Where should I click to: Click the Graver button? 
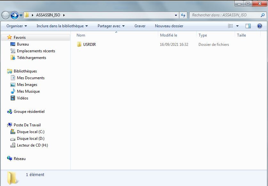click(140, 26)
